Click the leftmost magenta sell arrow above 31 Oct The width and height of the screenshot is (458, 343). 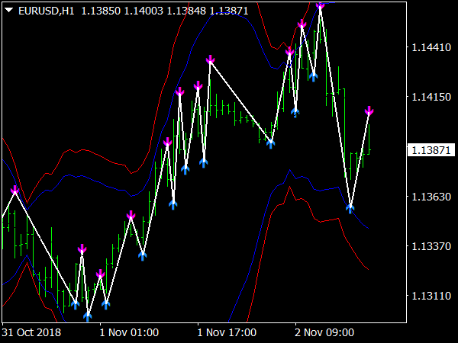15,190
